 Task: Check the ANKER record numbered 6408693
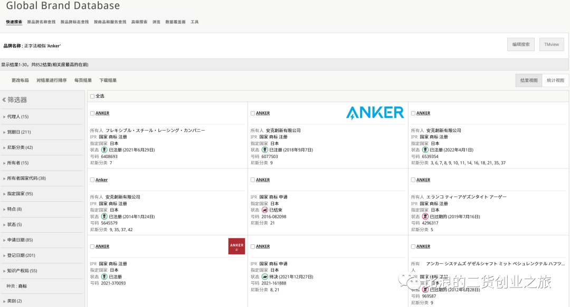[x=92, y=113]
